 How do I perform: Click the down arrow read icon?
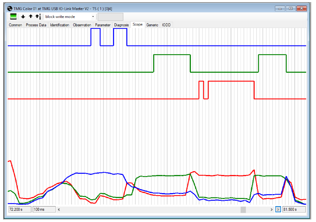pos(23,17)
